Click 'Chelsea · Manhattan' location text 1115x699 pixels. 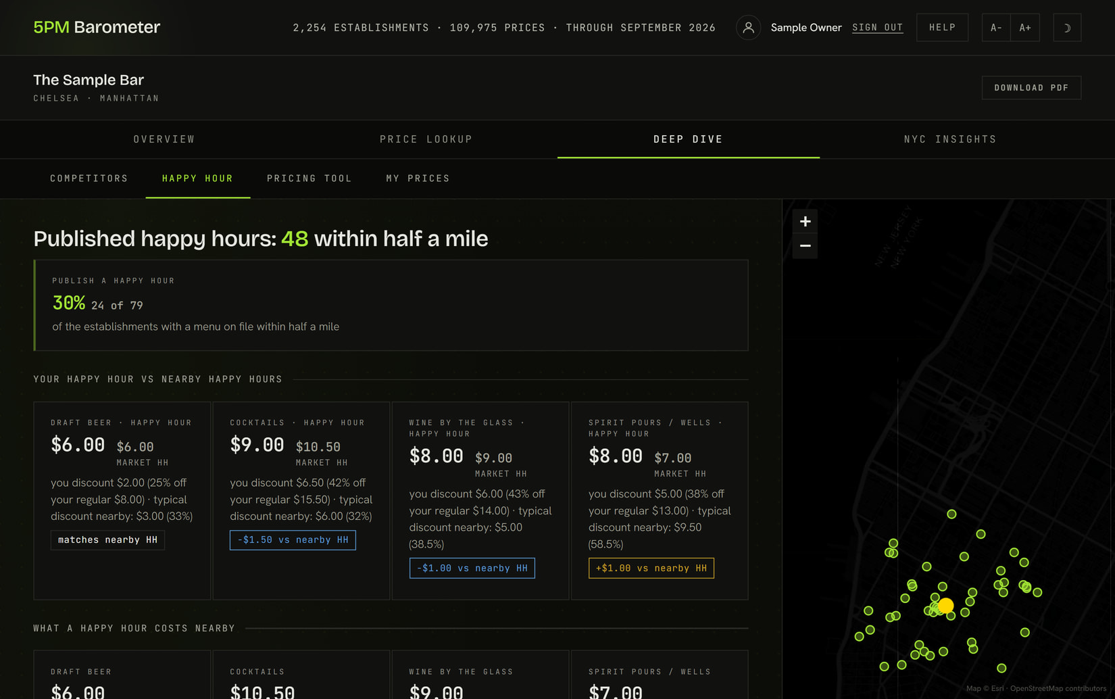click(96, 99)
